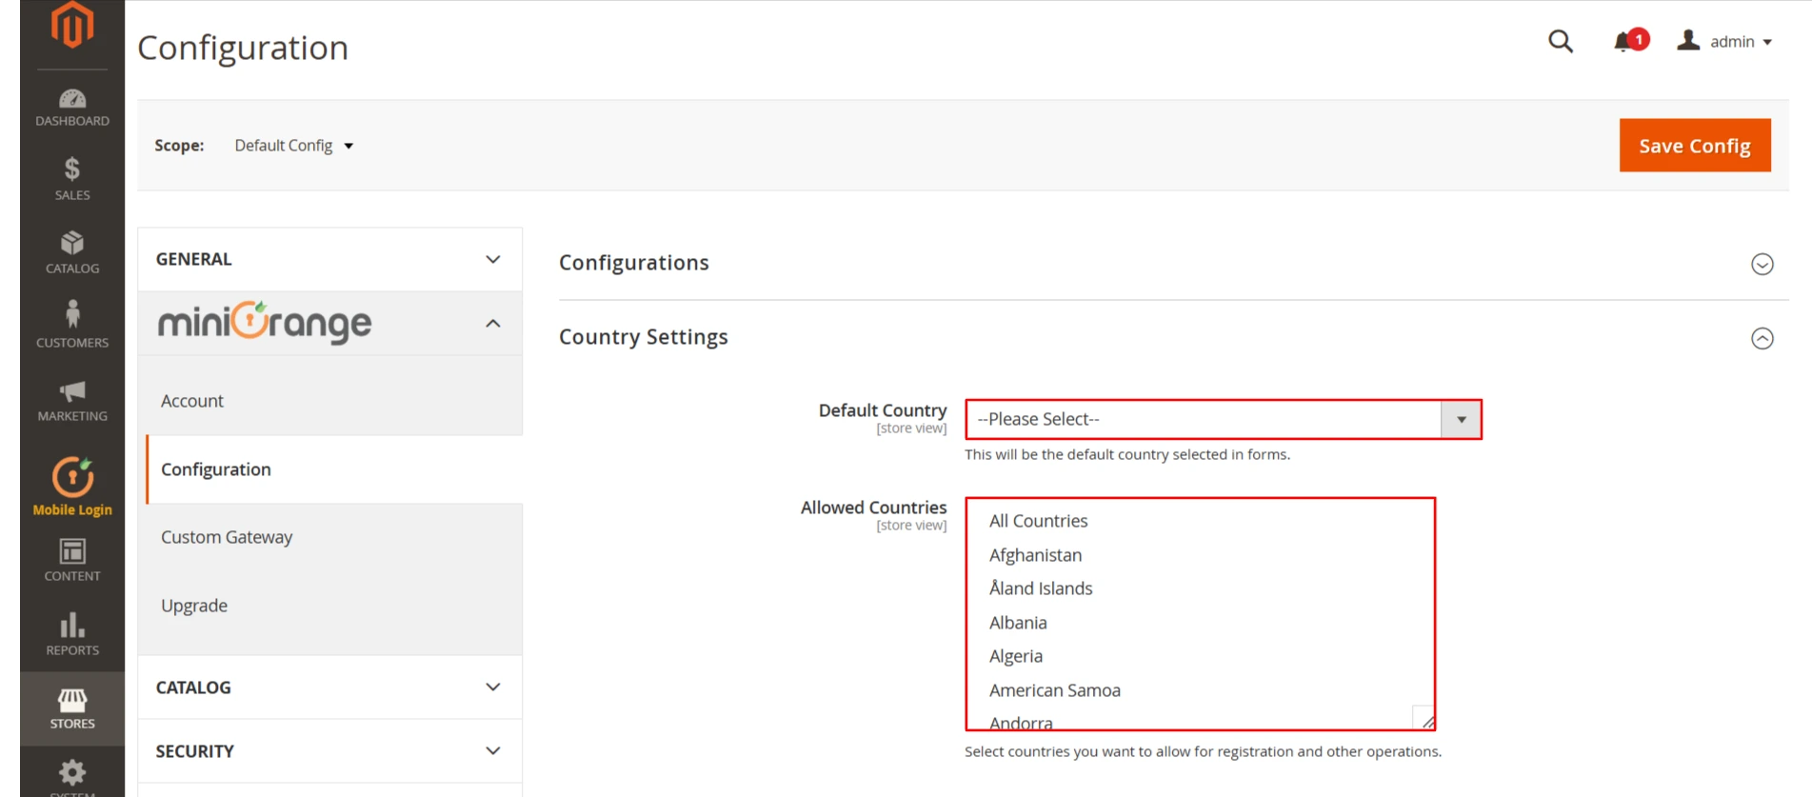Expand the GENERAL settings section
1812x797 pixels.
(x=329, y=259)
